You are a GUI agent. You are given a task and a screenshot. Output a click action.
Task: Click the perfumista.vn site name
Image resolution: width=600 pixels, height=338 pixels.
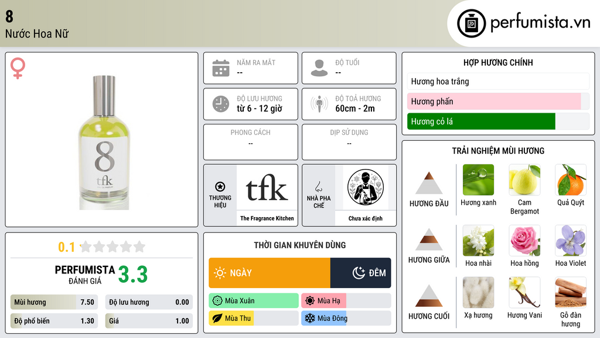point(540,23)
